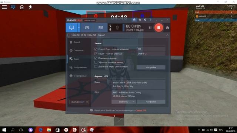Viewport: 237px width, 133px height.
Task: Open Roblox hamburger menu
Action: tap(4, 7)
